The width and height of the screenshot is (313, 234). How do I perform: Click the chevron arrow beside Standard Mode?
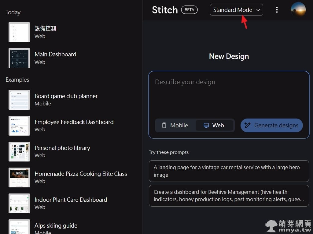pyautogui.click(x=258, y=10)
